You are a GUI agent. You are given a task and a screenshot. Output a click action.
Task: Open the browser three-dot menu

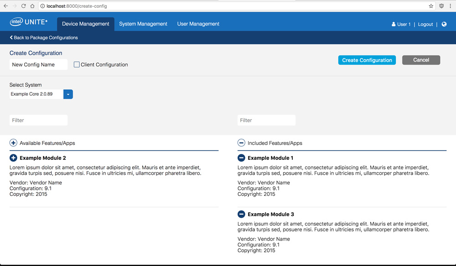pos(450,6)
